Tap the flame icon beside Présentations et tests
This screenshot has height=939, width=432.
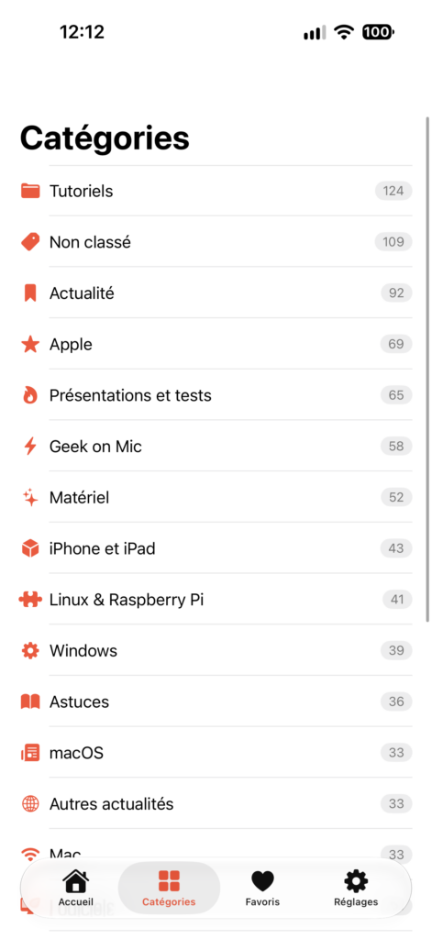pyautogui.click(x=30, y=395)
